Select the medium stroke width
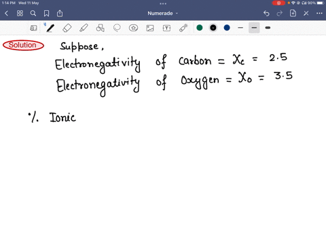Viewport: 326px width, 244px height. 254,28
